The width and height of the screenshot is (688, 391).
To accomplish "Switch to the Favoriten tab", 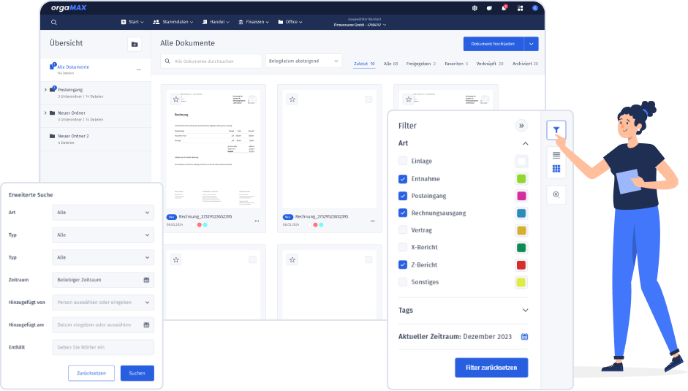I will click(x=456, y=64).
